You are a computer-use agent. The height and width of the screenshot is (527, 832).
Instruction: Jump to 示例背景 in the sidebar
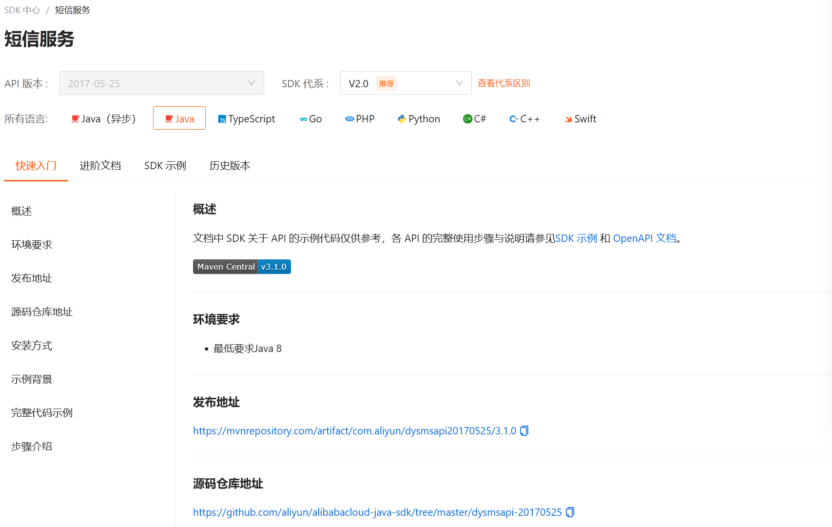tap(32, 379)
